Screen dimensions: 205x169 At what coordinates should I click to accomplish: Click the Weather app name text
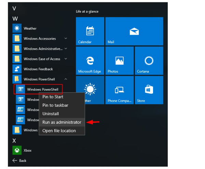pyautogui.click(x=30, y=28)
